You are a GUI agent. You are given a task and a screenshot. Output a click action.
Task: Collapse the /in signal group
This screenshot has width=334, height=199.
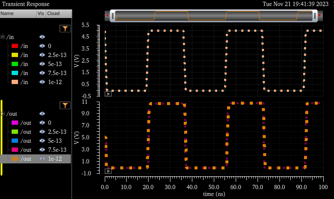coord(3,37)
